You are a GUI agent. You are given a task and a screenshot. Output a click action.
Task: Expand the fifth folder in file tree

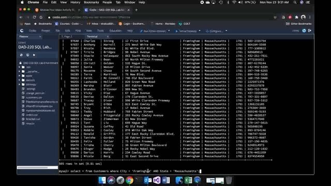(20, 84)
